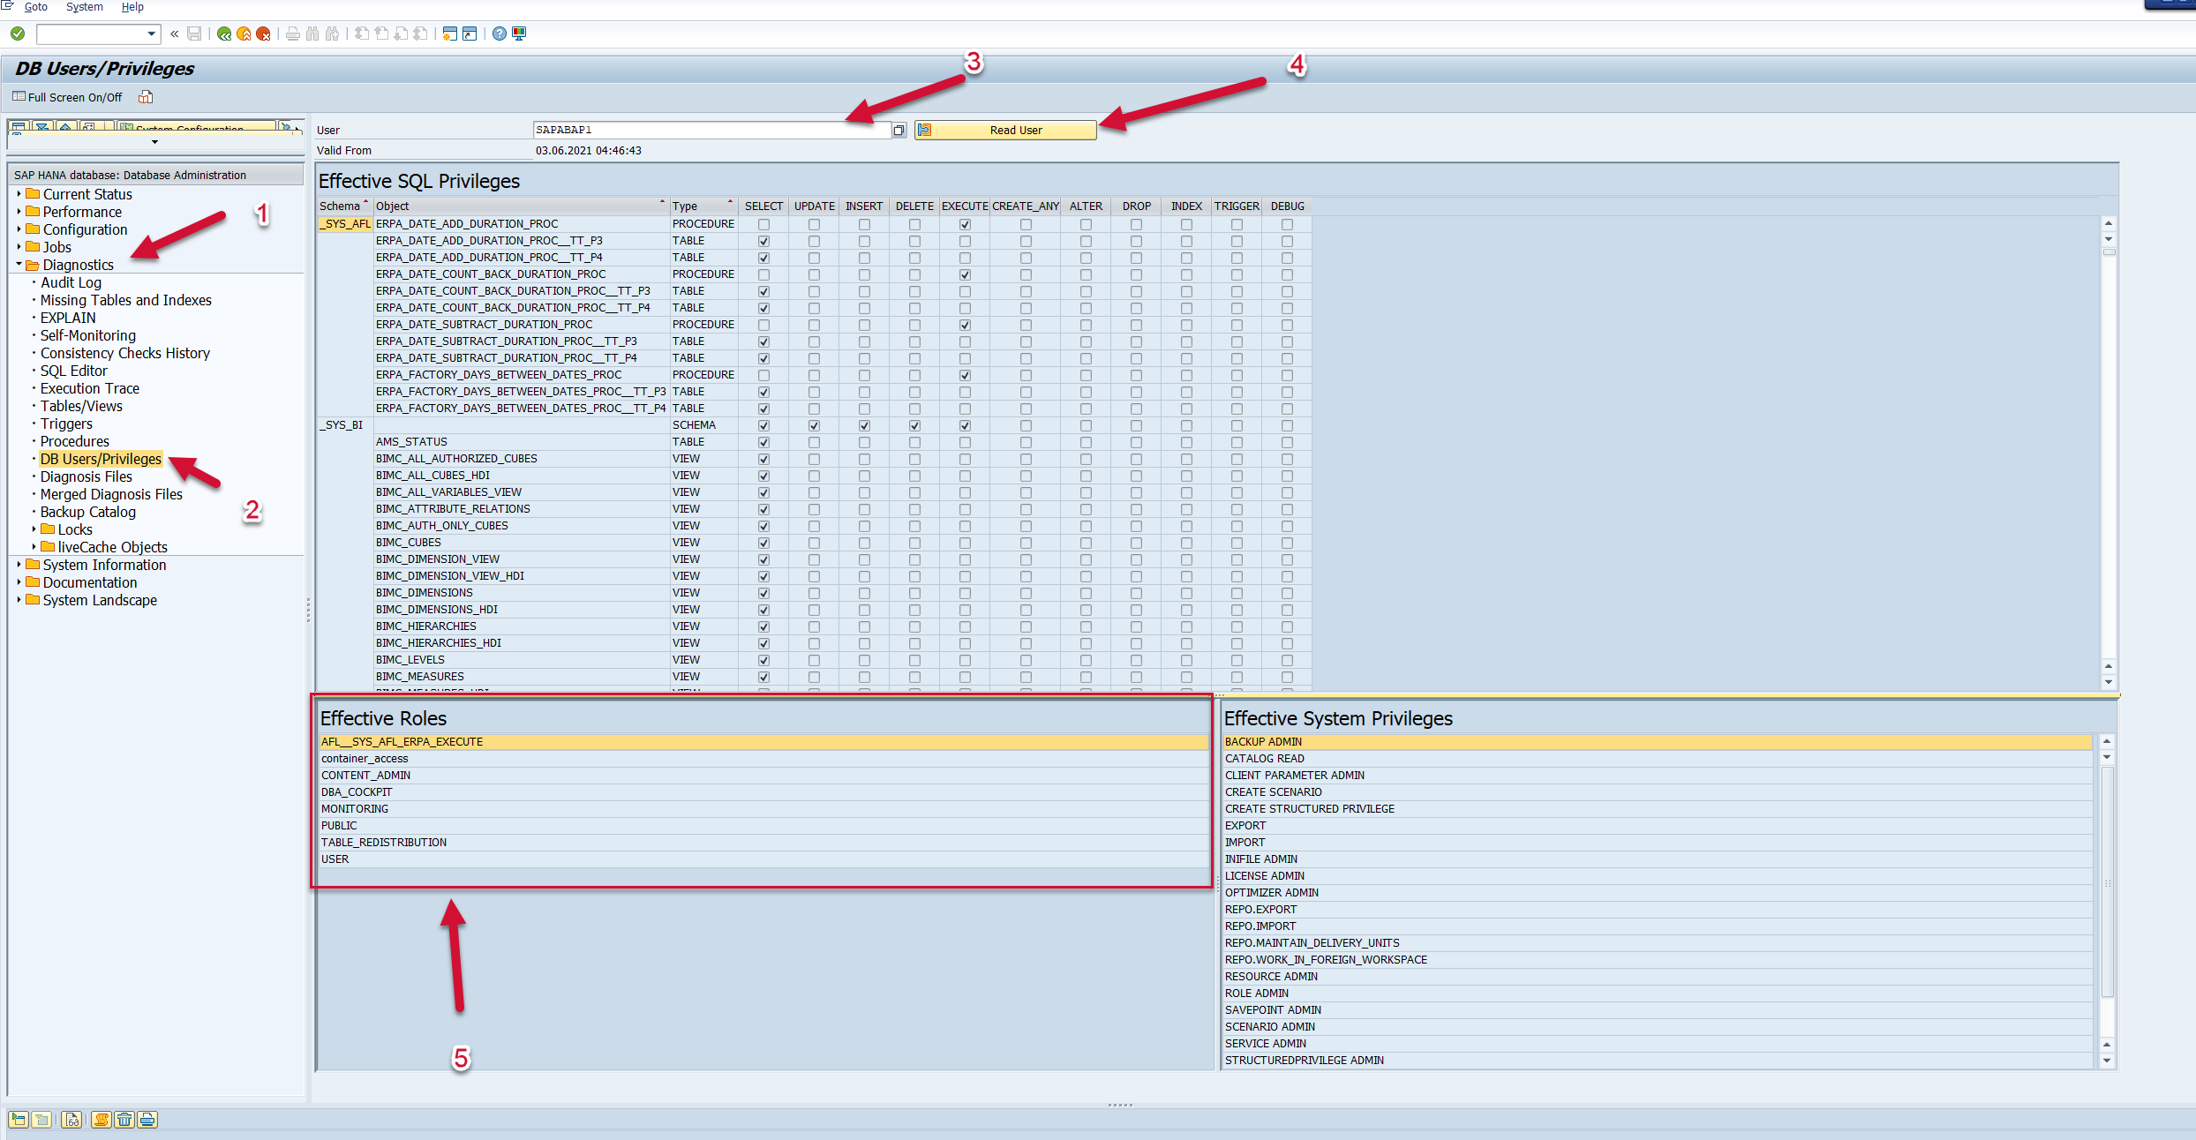The width and height of the screenshot is (2196, 1140).
Task: Click the green Back arrow icon
Action: point(224,34)
